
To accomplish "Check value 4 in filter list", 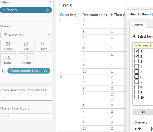I will (137, 66).
